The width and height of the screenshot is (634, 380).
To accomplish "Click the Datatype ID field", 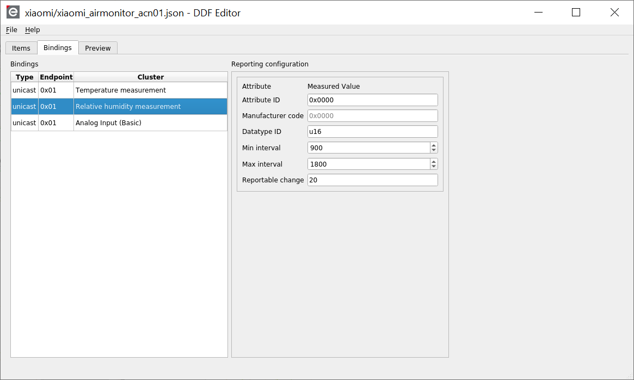I will (372, 132).
